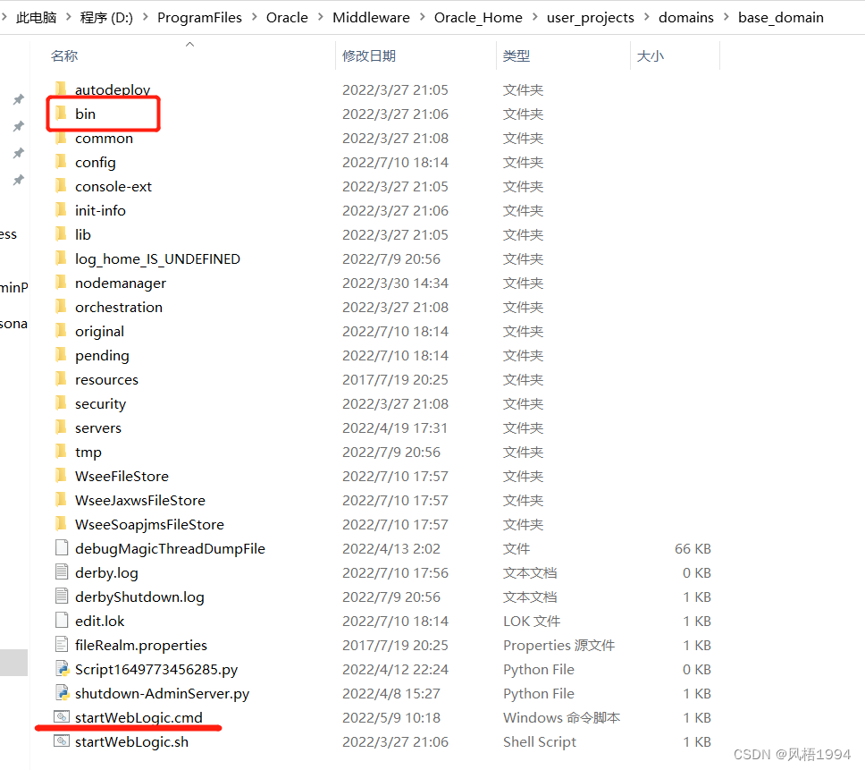Expand the chevron after 程序 (D:)
This screenshot has width=865, height=770.
tap(145, 17)
